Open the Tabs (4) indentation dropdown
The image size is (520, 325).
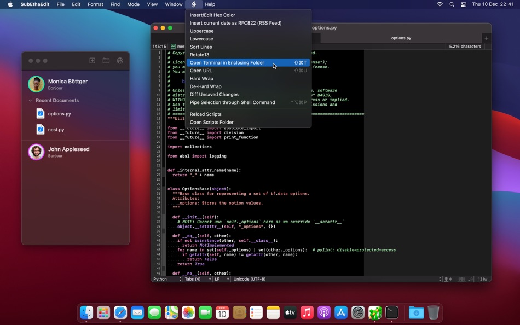point(197,279)
